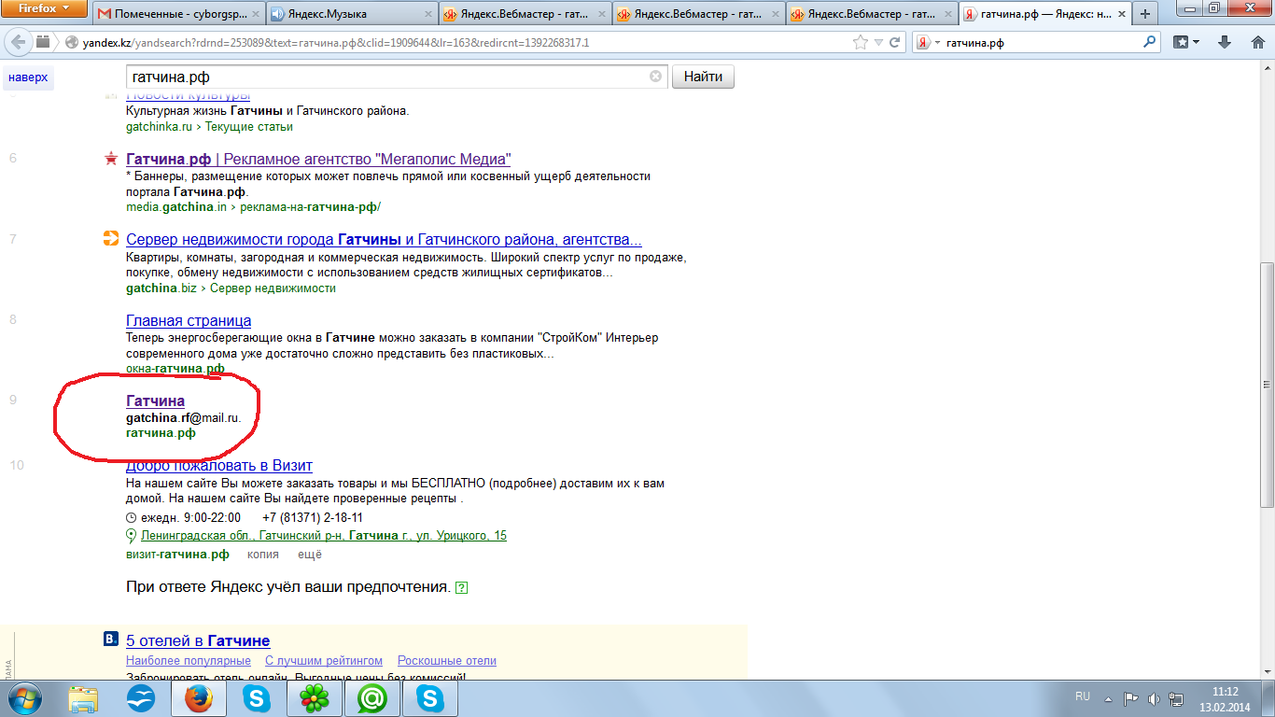Viewport: 1275px width, 717px height.
Task: Click the orange favicon of the Сервер недвижимости result
Action: coord(111,238)
